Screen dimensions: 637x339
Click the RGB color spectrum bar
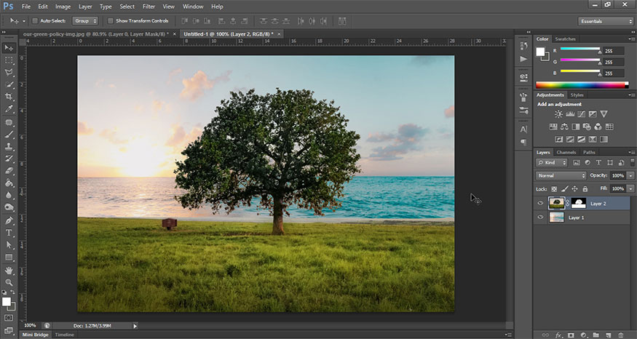pos(579,84)
